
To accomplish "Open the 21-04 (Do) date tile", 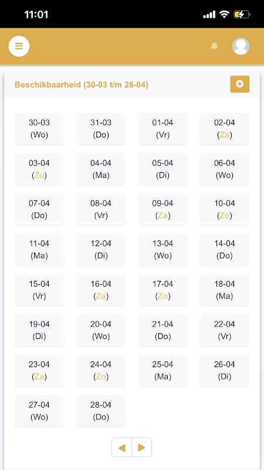I will coord(163,330).
